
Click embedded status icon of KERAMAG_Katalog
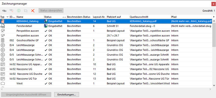tap(46, 21)
